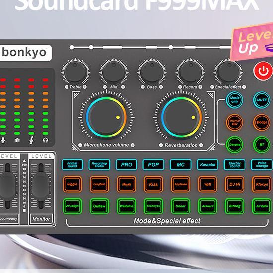Click the plus icon beside Bass
This screenshot has width=273, height=273.
(161, 87)
